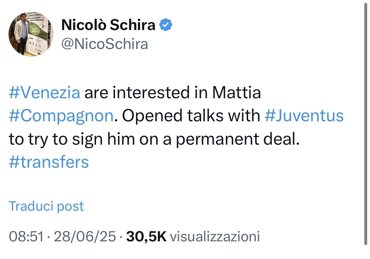Click the 30,5K views count

point(146,237)
